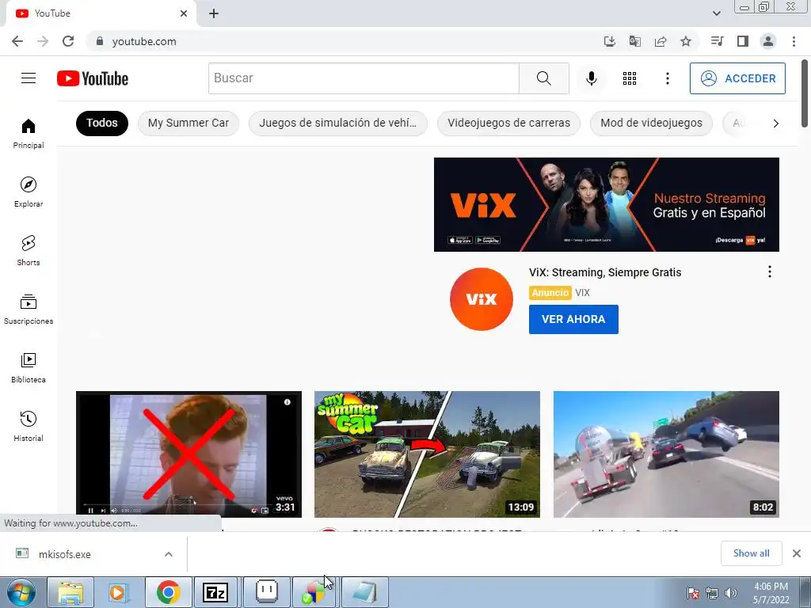Open Shorts in the sidebar
This screenshot has height=608, width=811.
29,251
